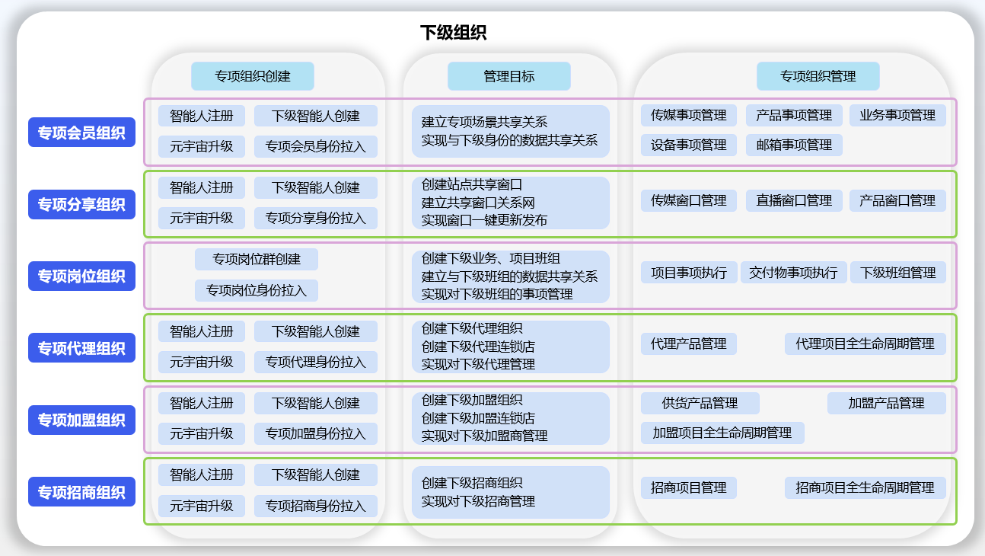The image size is (985, 556).
Task: Select the 专项代理组织 row label
Action: [x=81, y=348]
